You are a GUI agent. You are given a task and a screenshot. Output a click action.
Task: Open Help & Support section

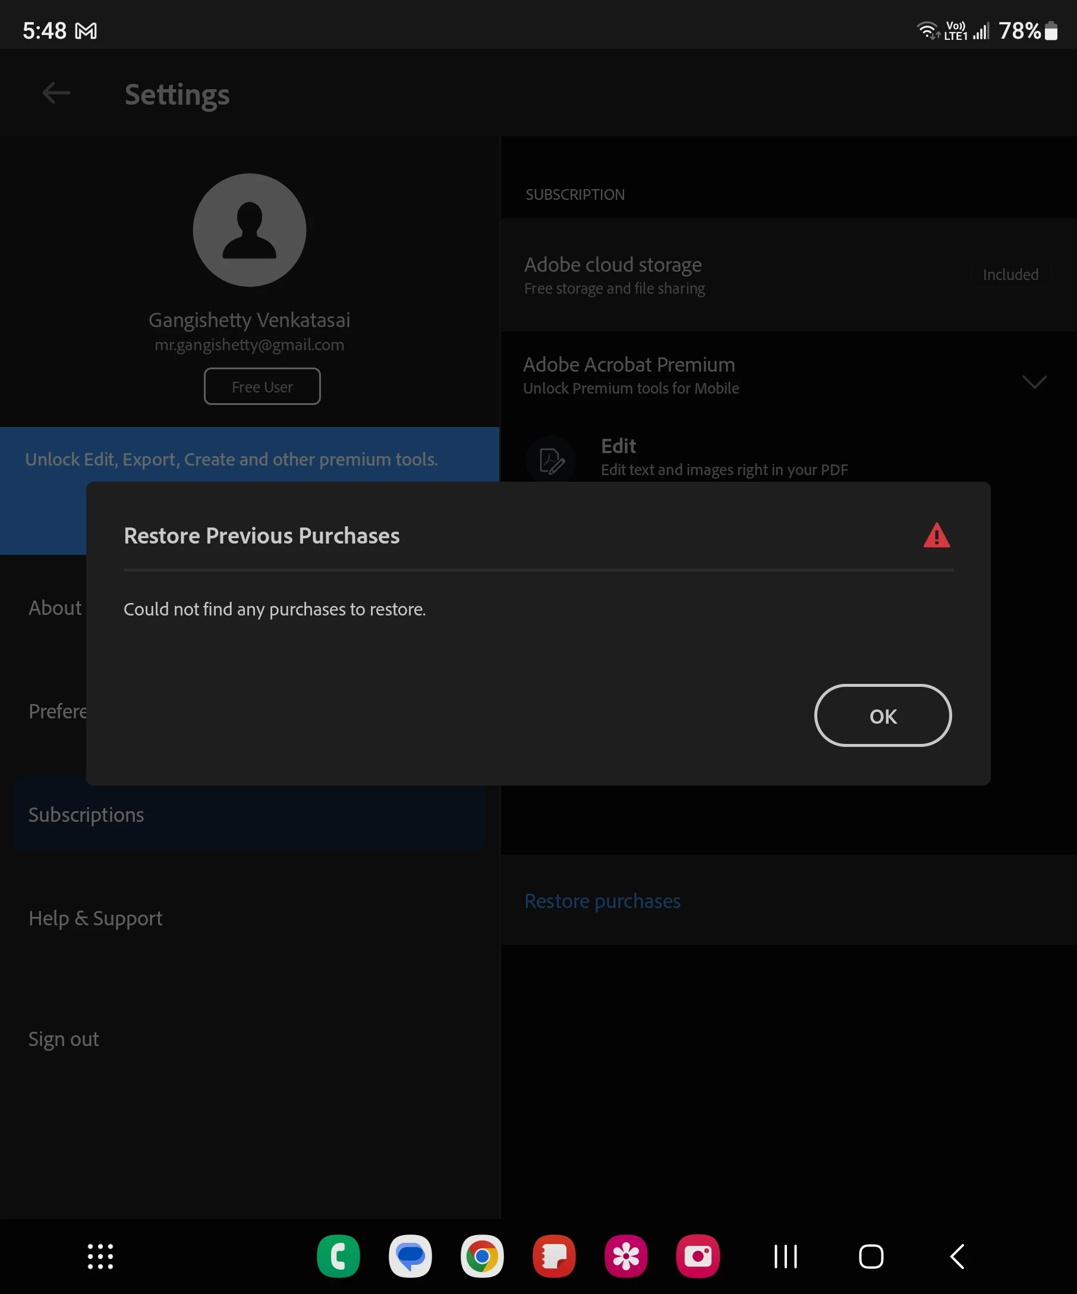pyautogui.click(x=96, y=918)
